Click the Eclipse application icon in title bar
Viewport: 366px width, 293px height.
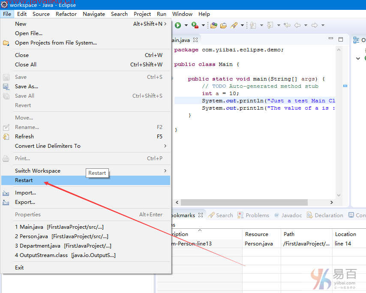pyautogui.click(x=4, y=4)
